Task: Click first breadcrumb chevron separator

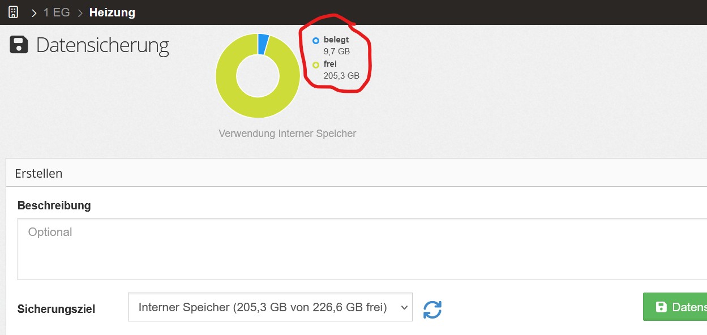Action: (x=34, y=12)
